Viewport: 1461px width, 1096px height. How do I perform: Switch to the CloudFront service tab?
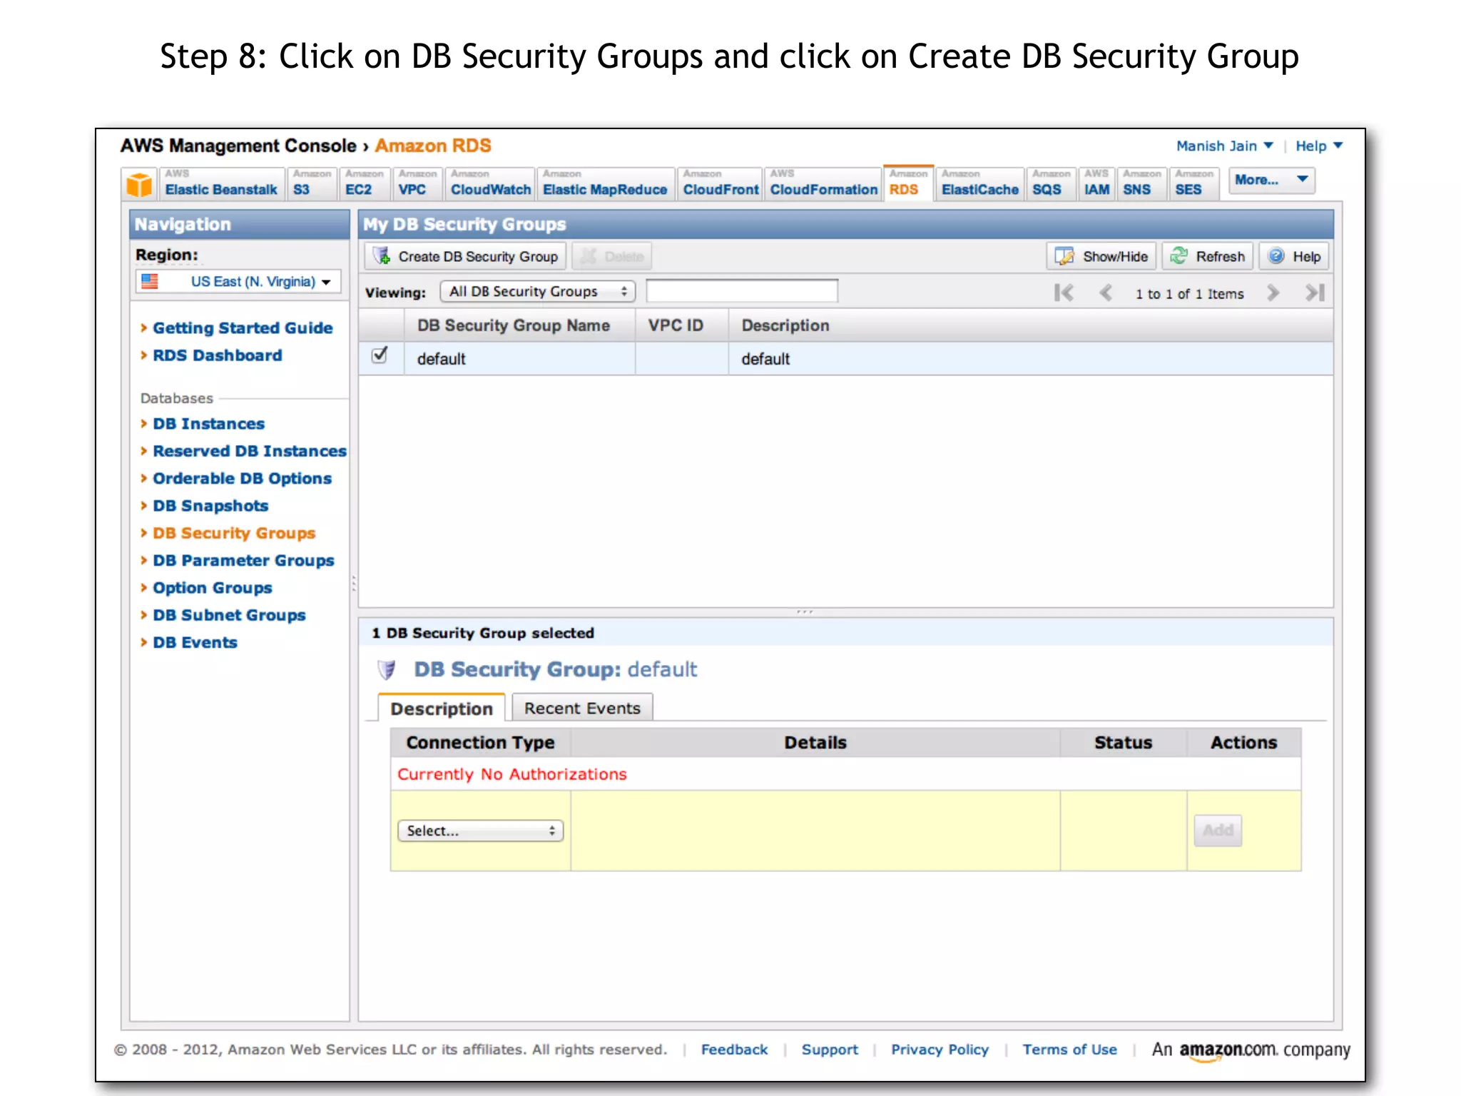(721, 183)
